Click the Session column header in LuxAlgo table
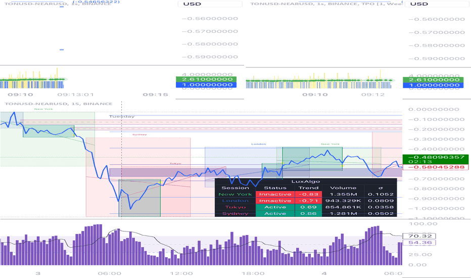Viewport: 471px width, 278px height. pos(235,188)
